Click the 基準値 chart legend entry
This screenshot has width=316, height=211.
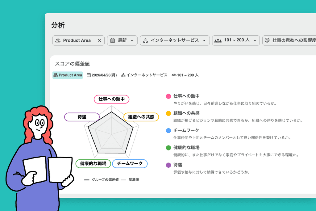click(130, 180)
